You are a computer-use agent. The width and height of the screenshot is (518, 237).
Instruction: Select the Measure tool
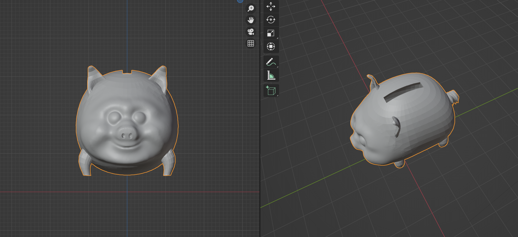coord(271,75)
